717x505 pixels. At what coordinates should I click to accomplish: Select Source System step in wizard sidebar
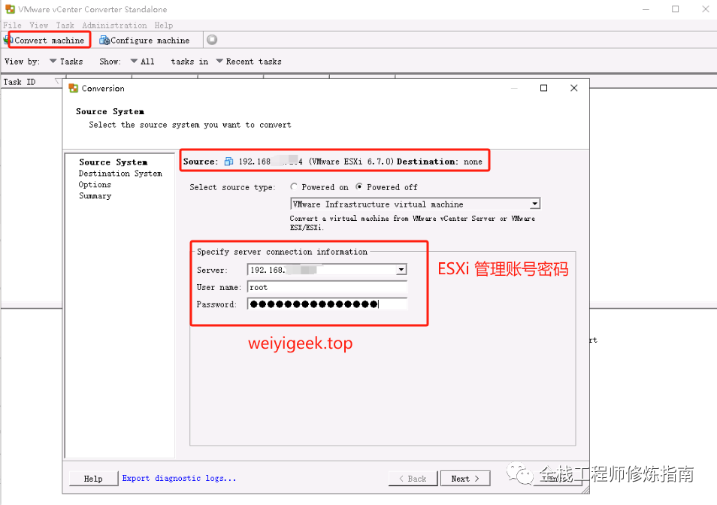[x=113, y=162]
